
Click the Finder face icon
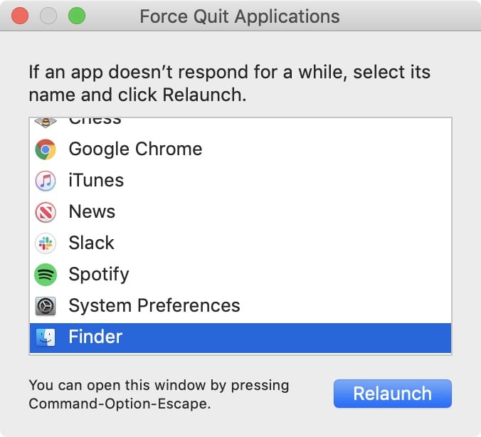[x=46, y=337]
